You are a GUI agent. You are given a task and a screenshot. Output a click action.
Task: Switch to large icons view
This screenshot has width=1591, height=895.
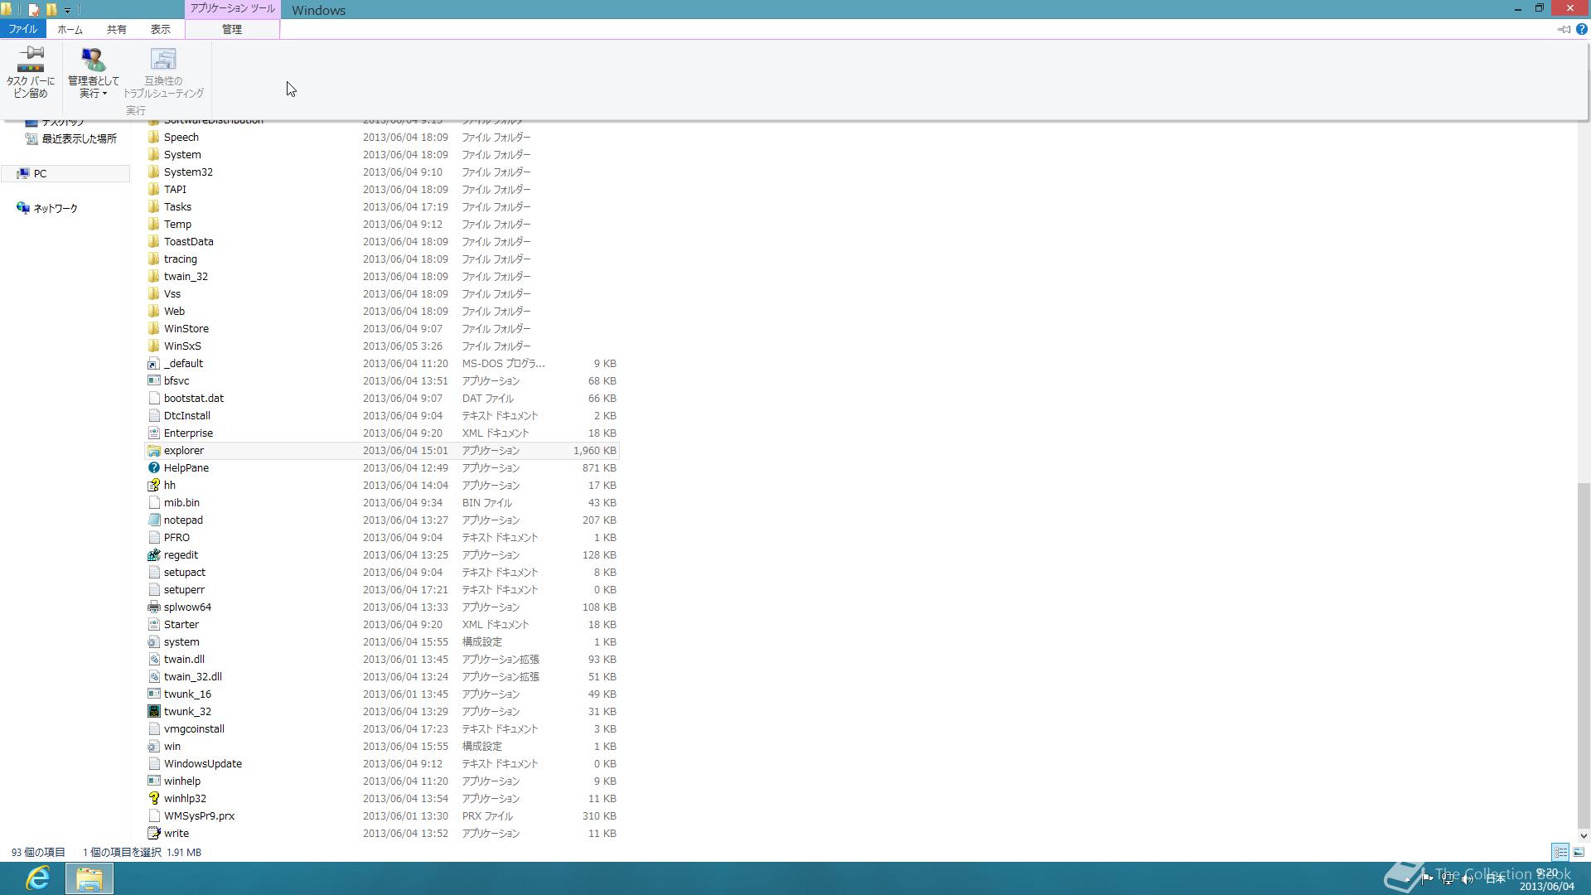(1579, 852)
